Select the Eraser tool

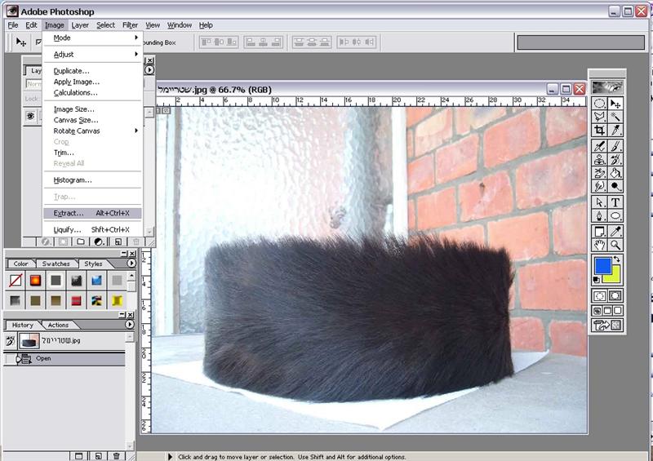click(599, 173)
